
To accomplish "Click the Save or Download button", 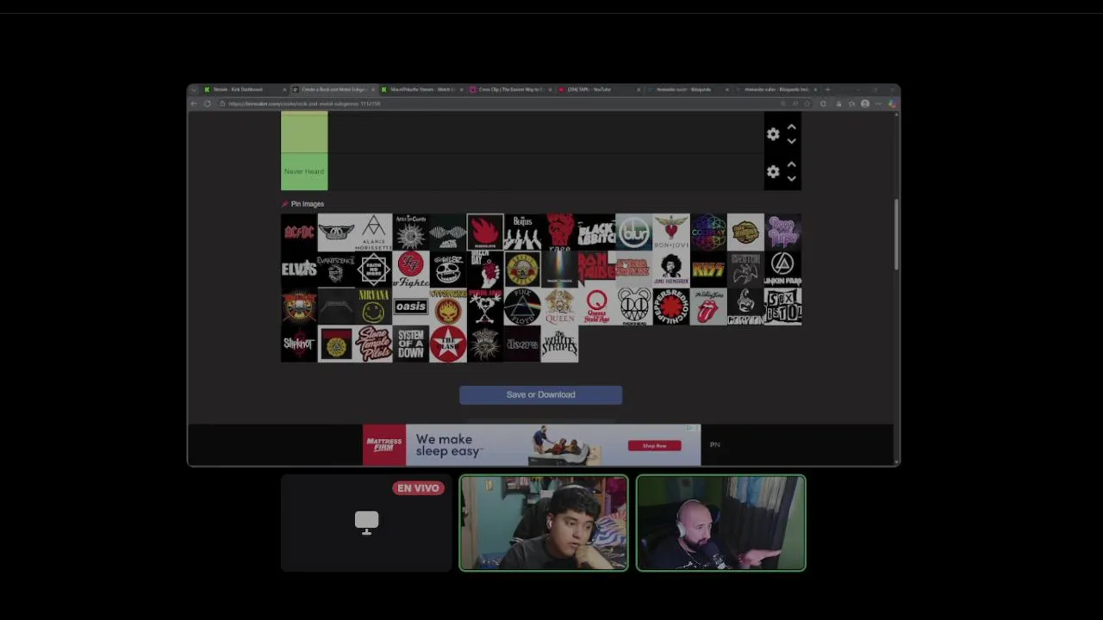I will coord(540,394).
